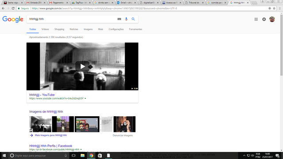The height and width of the screenshot is (159, 283).
Task: Open the Mais search menu
Action: point(100,29)
